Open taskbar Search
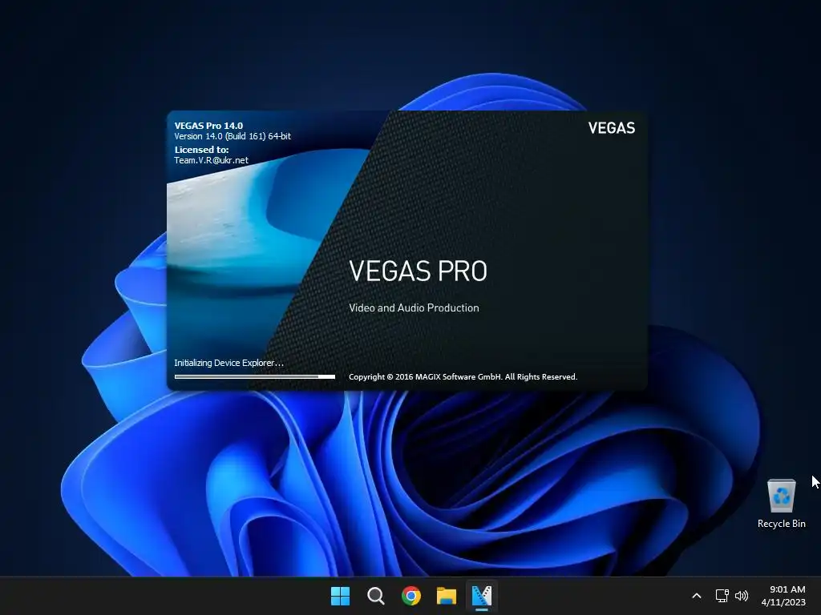Screen dimensions: 821x615 point(375,596)
